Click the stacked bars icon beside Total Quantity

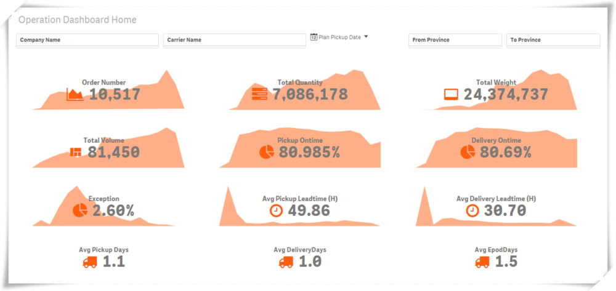(259, 95)
